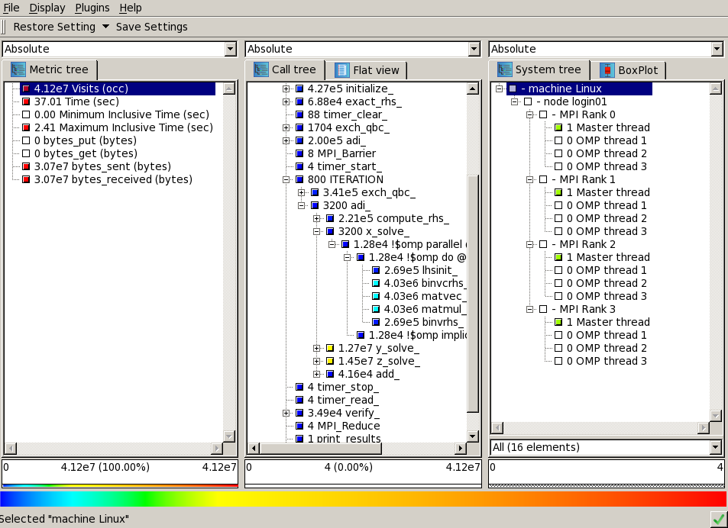Open the Plugins menu
The width and height of the screenshot is (728, 528).
click(x=92, y=8)
